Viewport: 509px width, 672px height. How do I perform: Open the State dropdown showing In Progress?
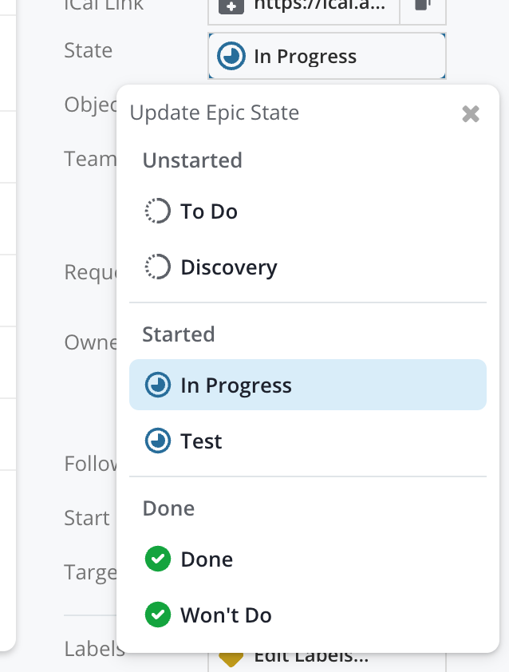click(327, 56)
